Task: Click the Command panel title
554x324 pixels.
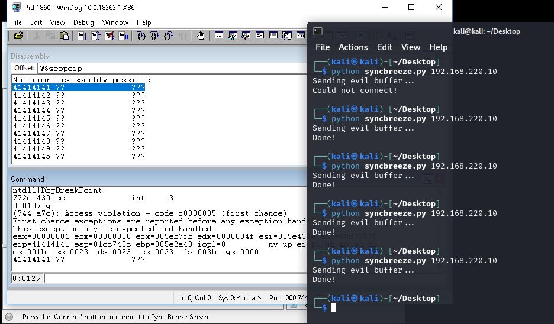Action: [x=28, y=179]
